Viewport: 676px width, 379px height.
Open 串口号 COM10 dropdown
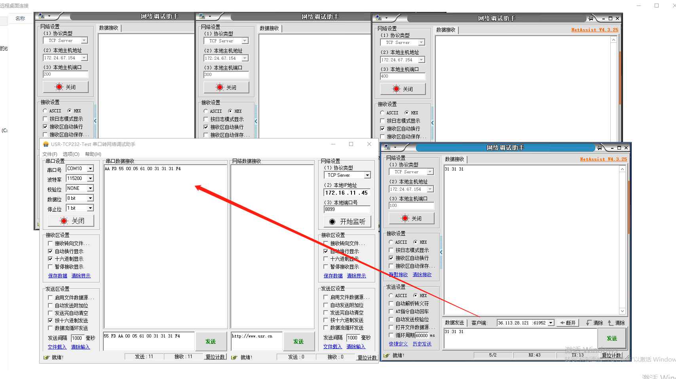(x=90, y=169)
